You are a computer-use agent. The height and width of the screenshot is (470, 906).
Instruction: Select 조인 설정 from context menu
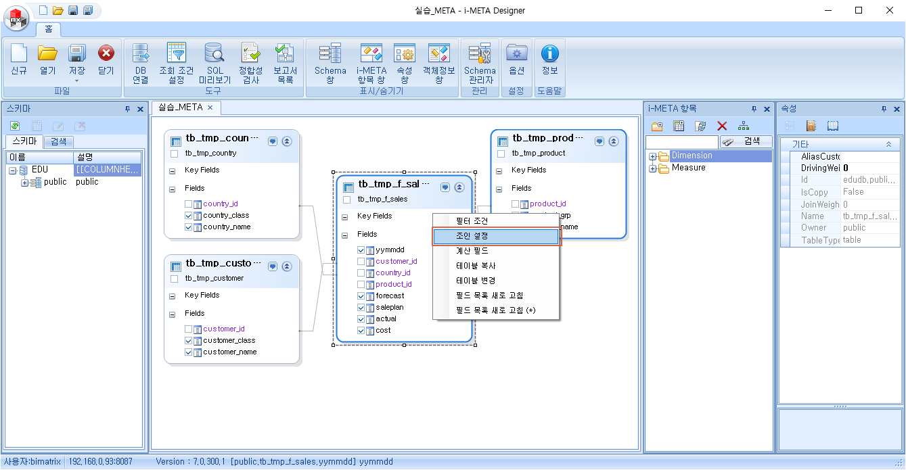[x=496, y=236]
